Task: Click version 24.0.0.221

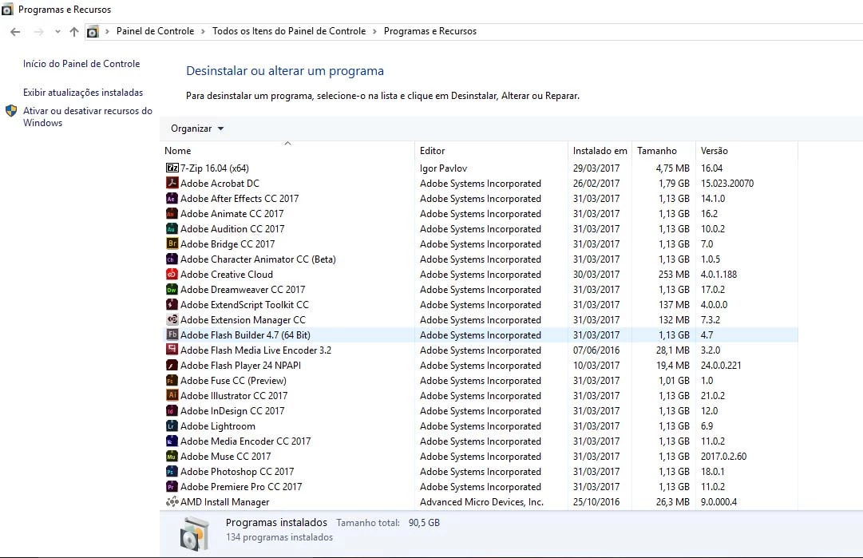Action: [x=720, y=365]
